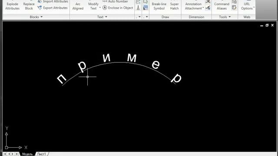Click the lower icon beside Annotation Attachment
The height and width of the screenshot is (156, 278).
click(x=208, y=8)
